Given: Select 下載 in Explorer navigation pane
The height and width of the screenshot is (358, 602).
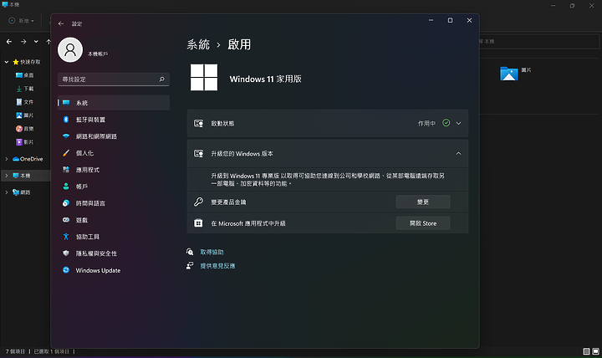Looking at the screenshot, I should pos(25,89).
